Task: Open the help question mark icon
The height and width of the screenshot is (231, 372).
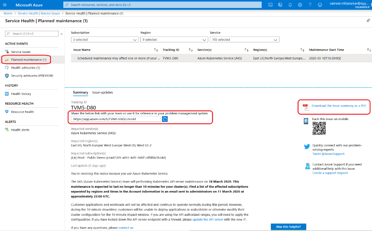Action: pos(310,5)
